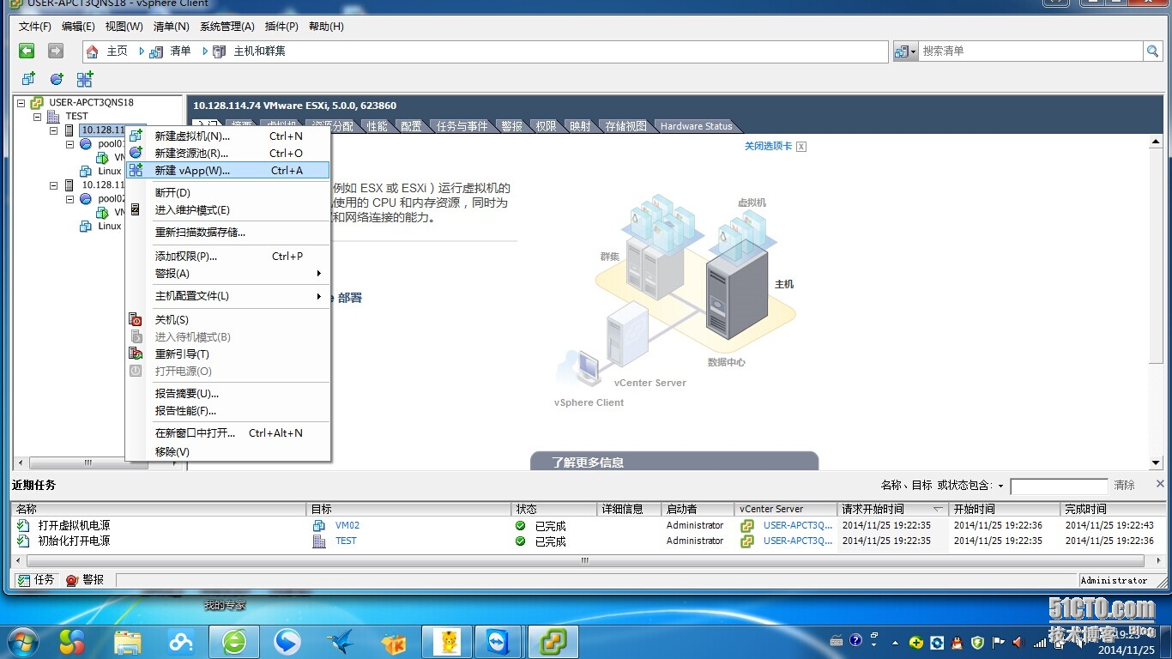
Task: Click the 主机和群集 breadcrumb
Action: point(260,51)
